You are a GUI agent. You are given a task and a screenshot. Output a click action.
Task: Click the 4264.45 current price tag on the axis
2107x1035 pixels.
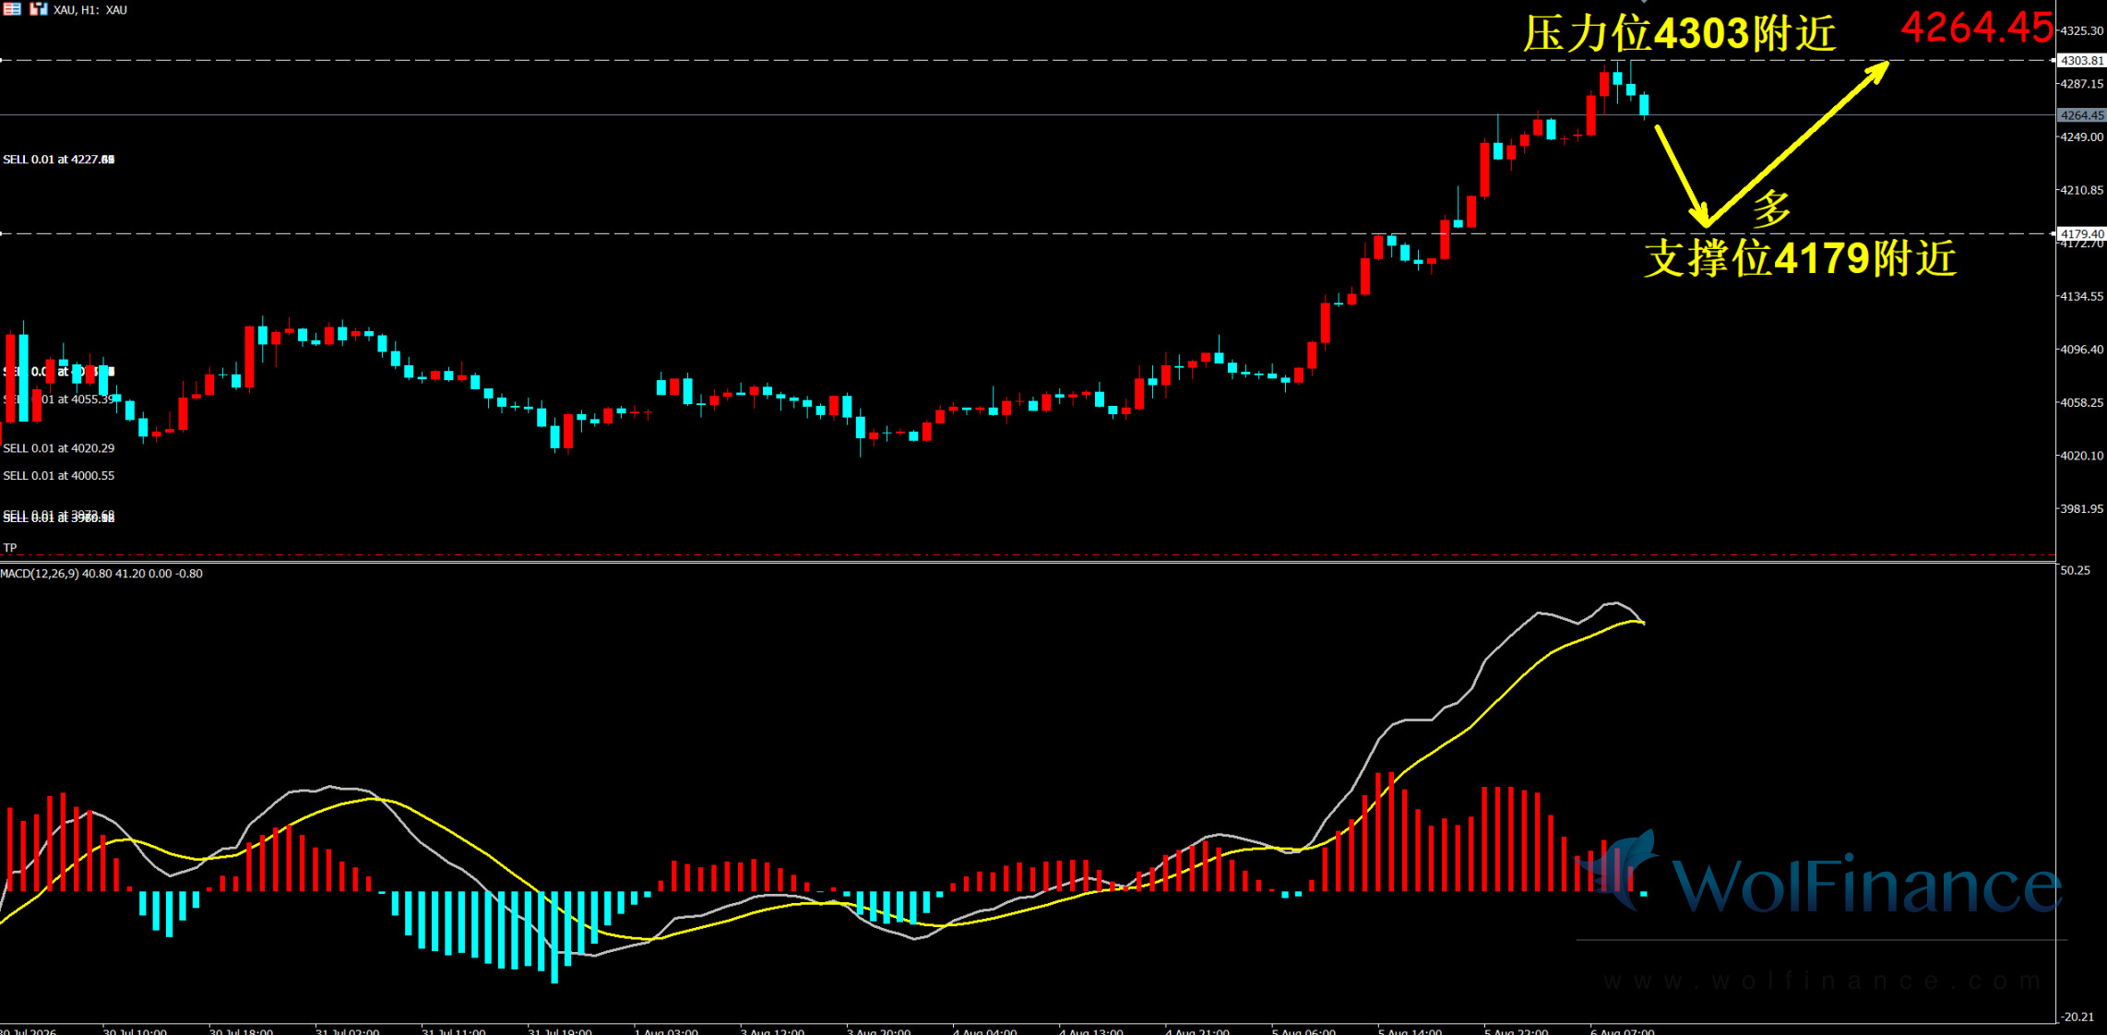pyautogui.click(x=2082, y=115)
